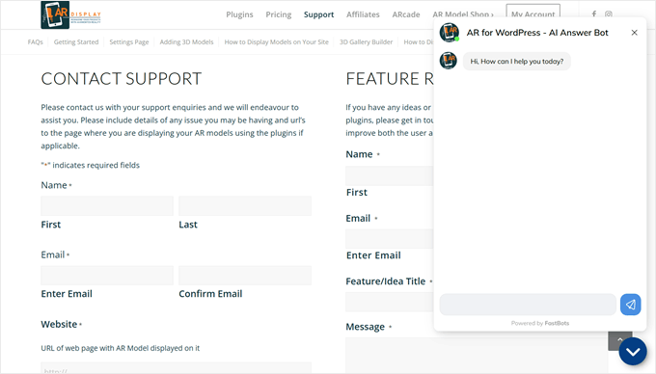Open the ARcade menu item
The width and height of the screenshot is (656, 374).
click(406, 14)
